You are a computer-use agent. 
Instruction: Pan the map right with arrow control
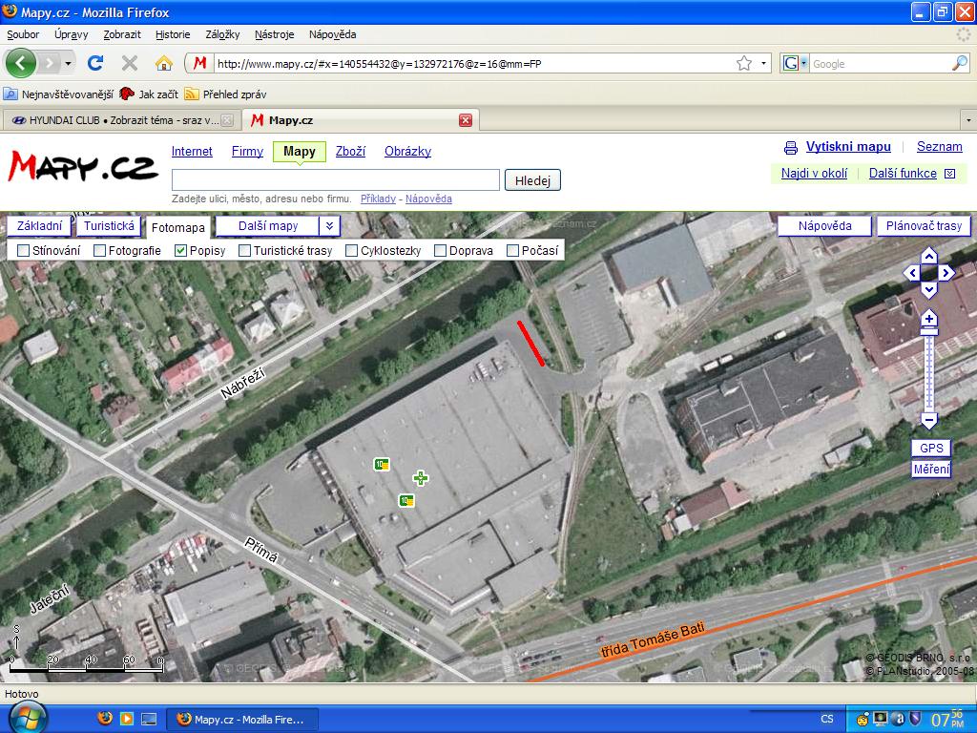click(946, 273)
